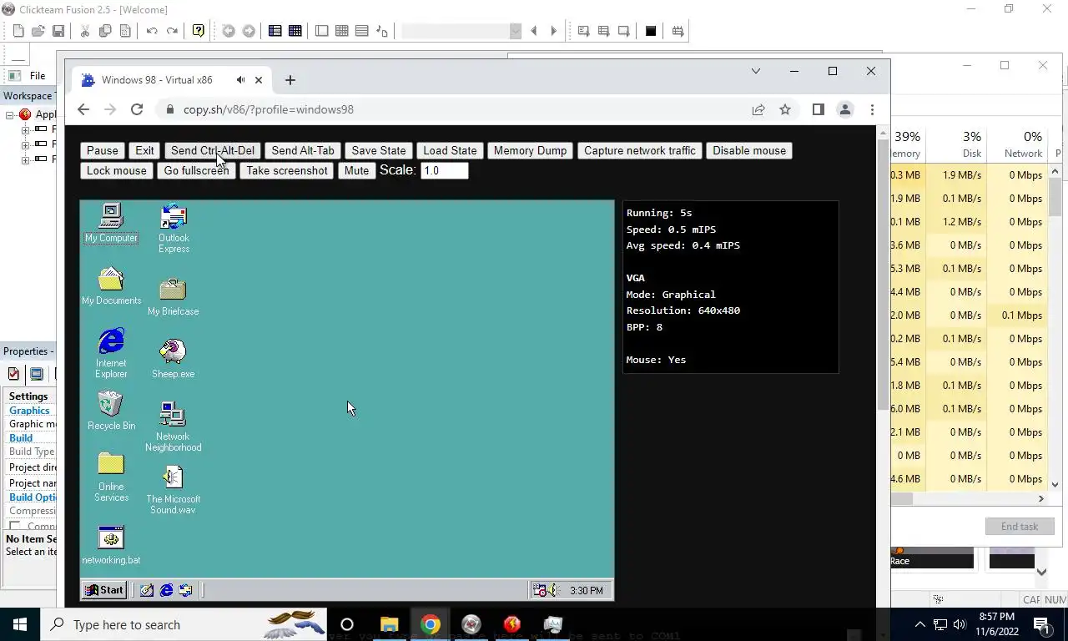
Task: Bookmark this page with the star icon
Action: click(785, 109)
